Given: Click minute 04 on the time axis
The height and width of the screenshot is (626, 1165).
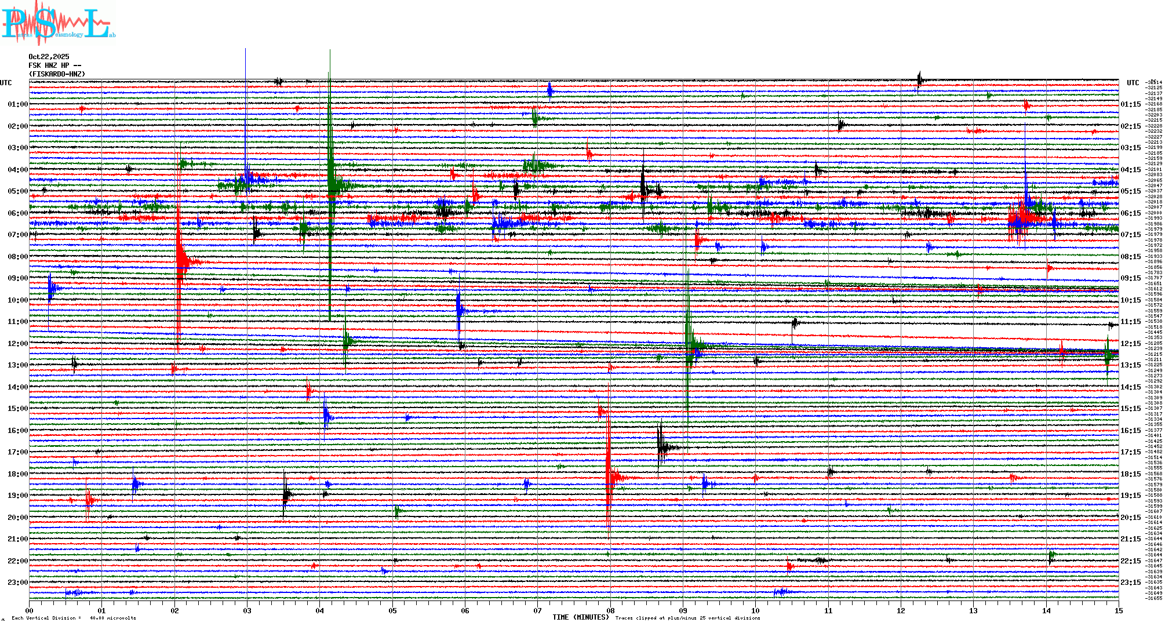Looking at the screenshot, I should click(320, 610).
